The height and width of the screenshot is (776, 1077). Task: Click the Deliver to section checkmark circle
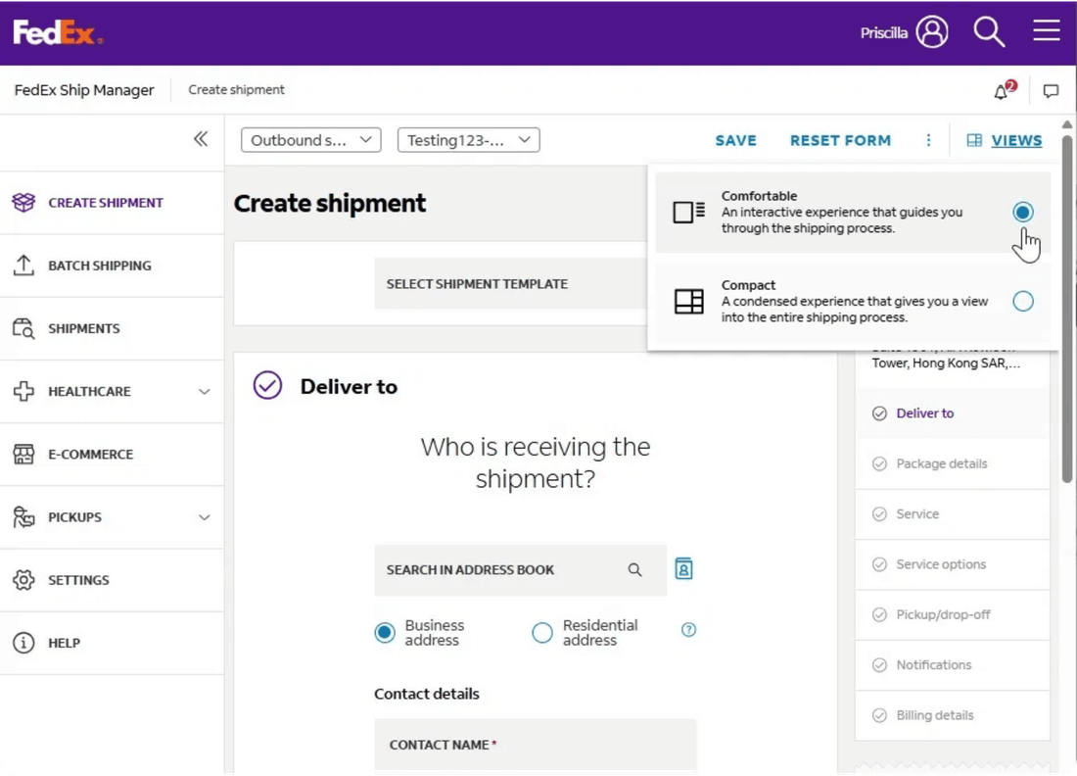tap(267, 386)
